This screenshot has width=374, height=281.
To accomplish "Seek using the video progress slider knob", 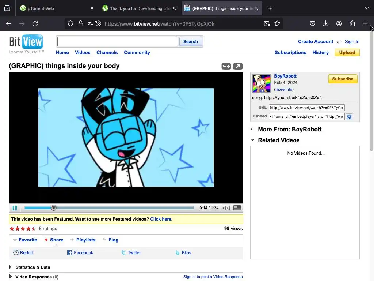I will pyautogui.click(x=54, y=208).
